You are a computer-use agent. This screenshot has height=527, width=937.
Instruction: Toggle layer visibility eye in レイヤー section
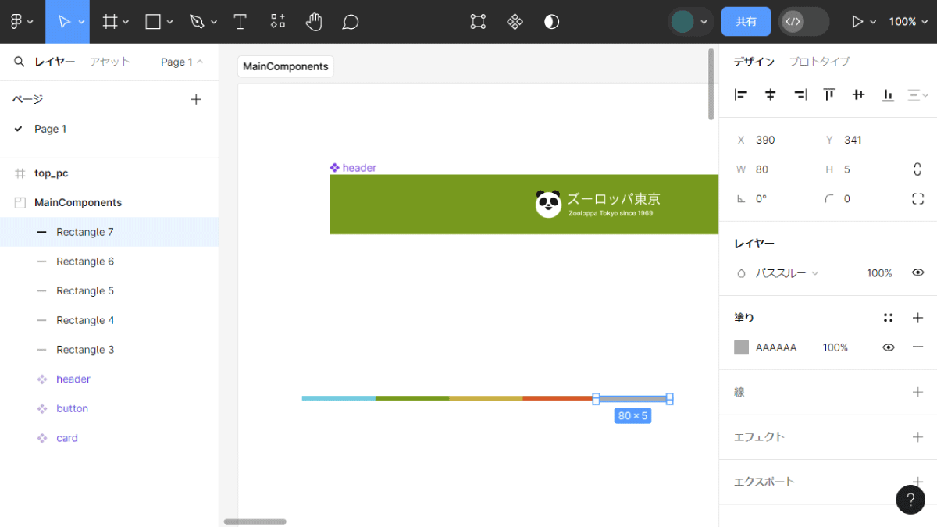[918, 272]
